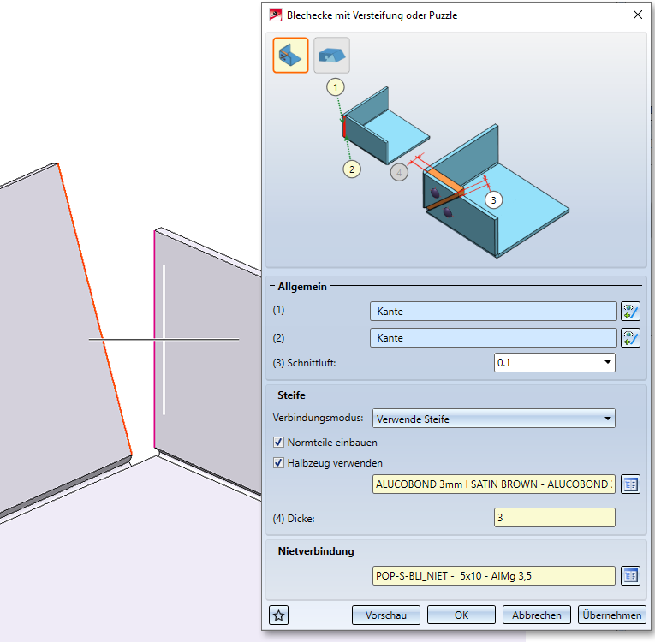The image size is (655, 642).
Task: Apply settings with Übernehmen
Action: coord(611,615)
